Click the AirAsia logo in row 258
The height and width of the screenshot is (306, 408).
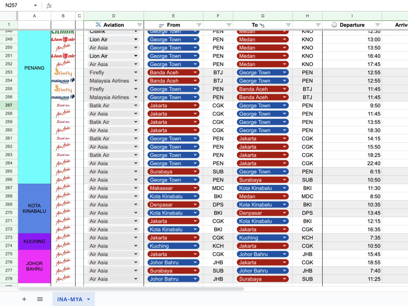63,114
